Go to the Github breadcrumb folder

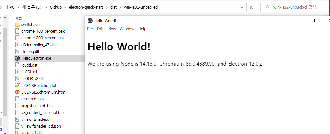coord(56,7)
